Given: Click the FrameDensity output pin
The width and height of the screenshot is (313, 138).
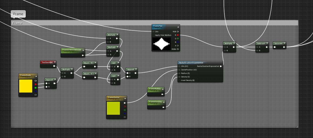Looking at the screenshot, I should click(x=163, y=107).
